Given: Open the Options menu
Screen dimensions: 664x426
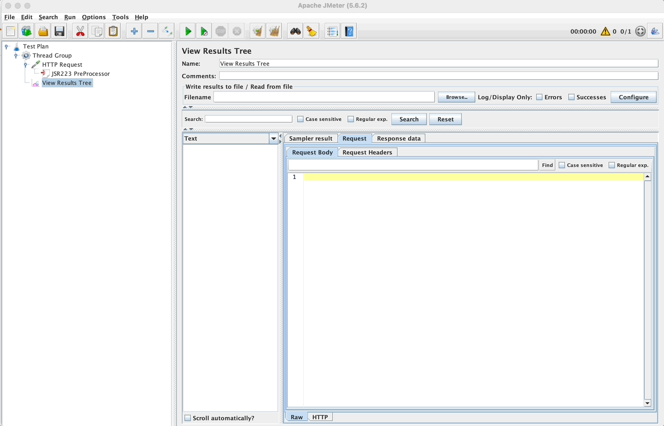Looking at the screenshot, I should [x=94, y=17].
